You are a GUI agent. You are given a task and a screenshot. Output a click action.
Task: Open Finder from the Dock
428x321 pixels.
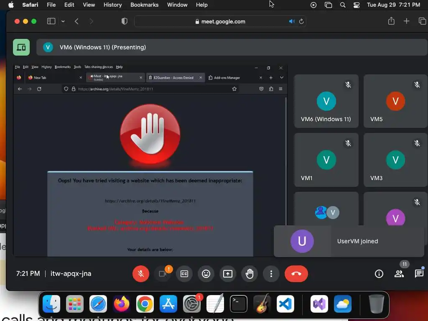[x=51, y=304]
